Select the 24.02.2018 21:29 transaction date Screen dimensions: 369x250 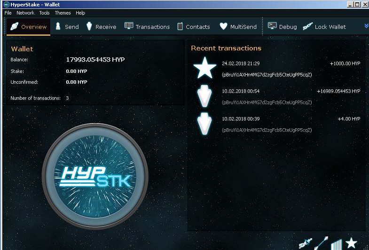coord(241,63)
